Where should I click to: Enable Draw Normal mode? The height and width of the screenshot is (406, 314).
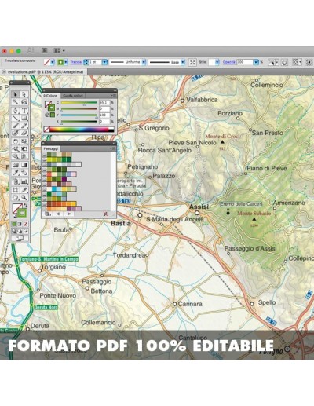click(14, 231)
